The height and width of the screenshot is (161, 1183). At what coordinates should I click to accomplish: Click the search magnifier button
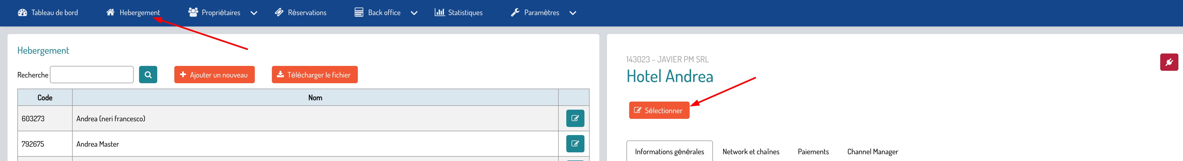point(148,75)
